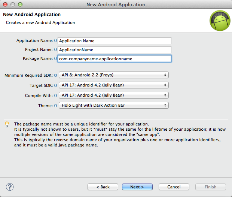Image resolution: width=232 pixels, height=197 pixels.
Task: Click info icon beside Application Name
Action: point(56,40)
